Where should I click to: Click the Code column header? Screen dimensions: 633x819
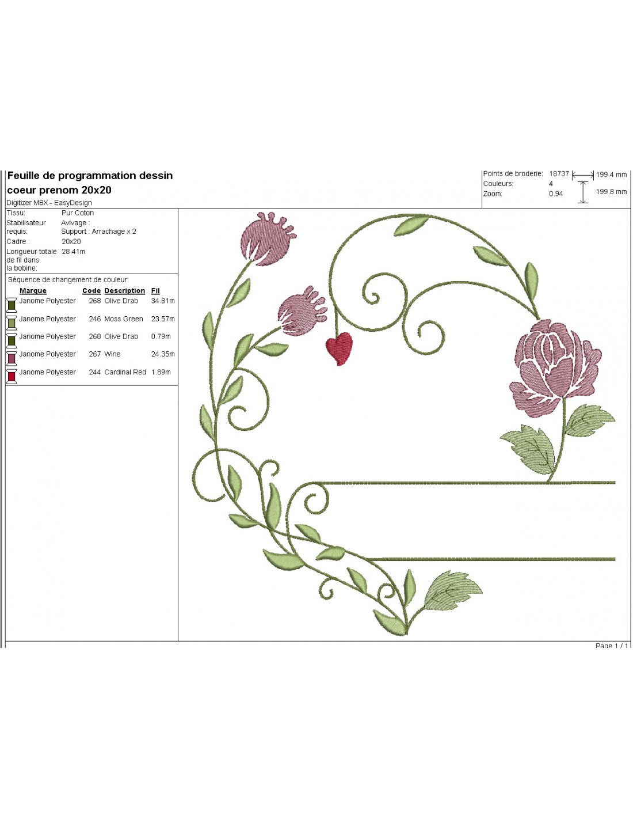pyautogui.click(x=91, y=291)
